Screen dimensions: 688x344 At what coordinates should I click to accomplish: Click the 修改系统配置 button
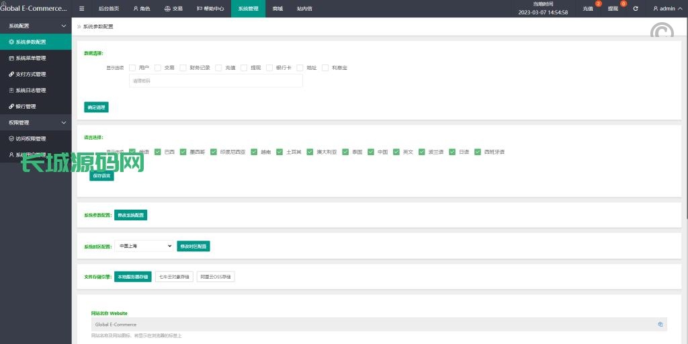pos(130,215)
